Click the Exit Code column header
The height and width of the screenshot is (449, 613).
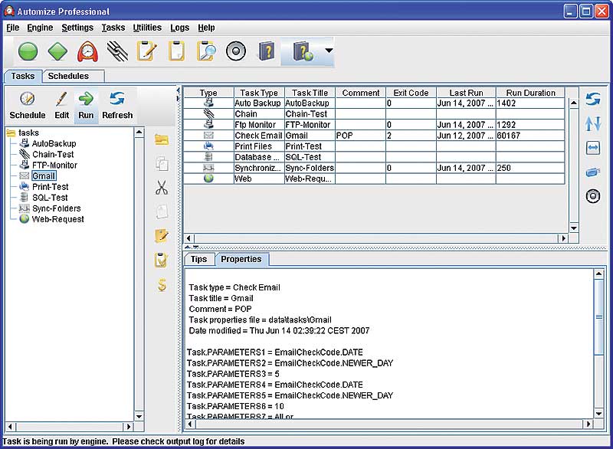411,93
